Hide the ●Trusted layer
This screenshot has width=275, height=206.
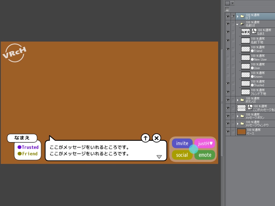(228, 83)
